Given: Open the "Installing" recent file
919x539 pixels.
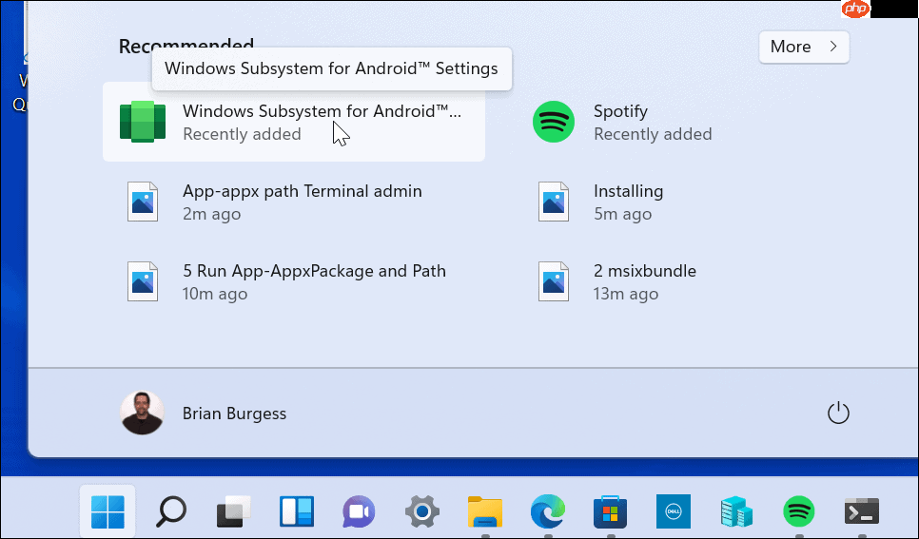Looking at the screenshot, I should [628, 191].
